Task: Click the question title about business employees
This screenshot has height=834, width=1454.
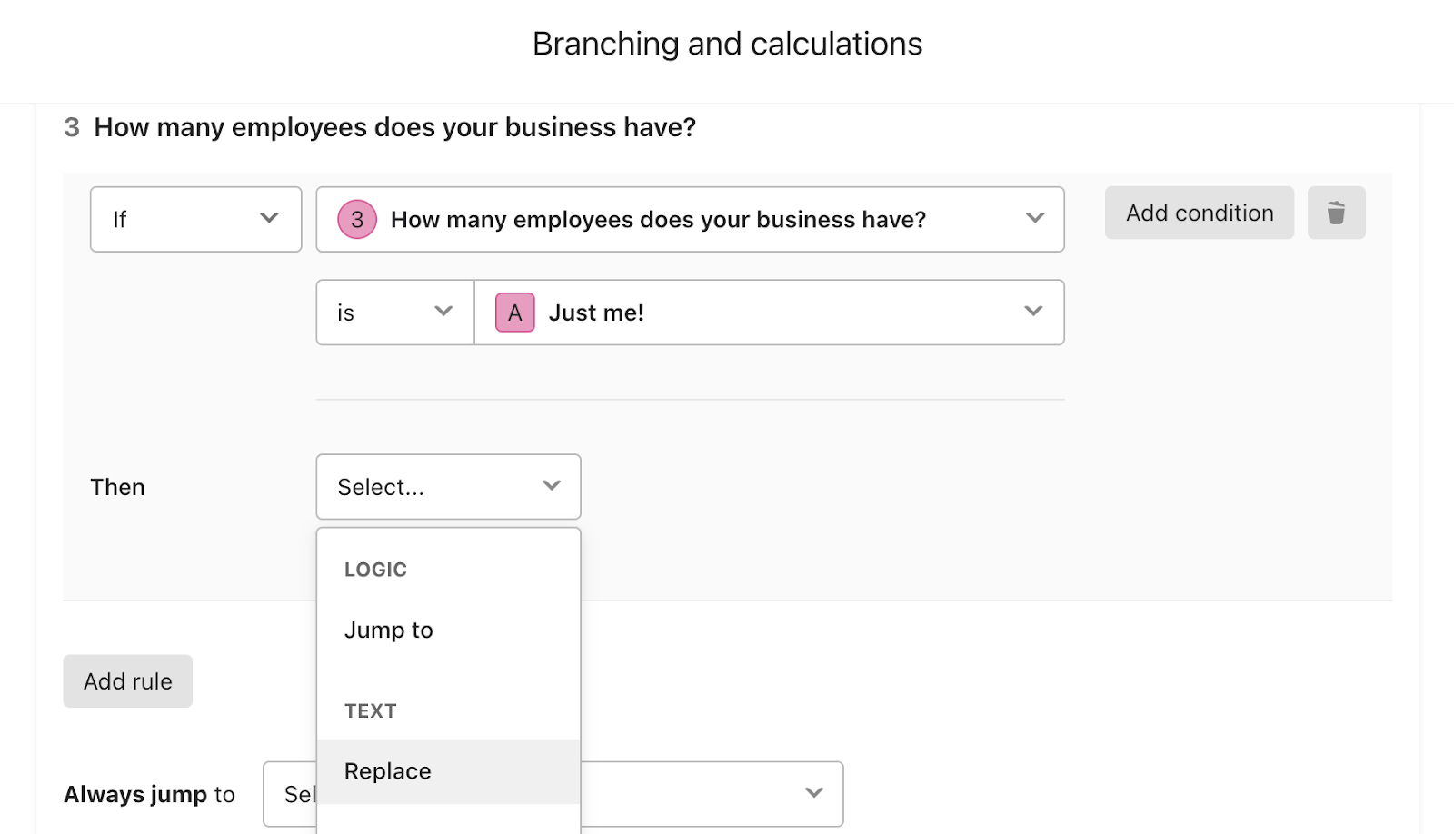Action: (394, 127)
